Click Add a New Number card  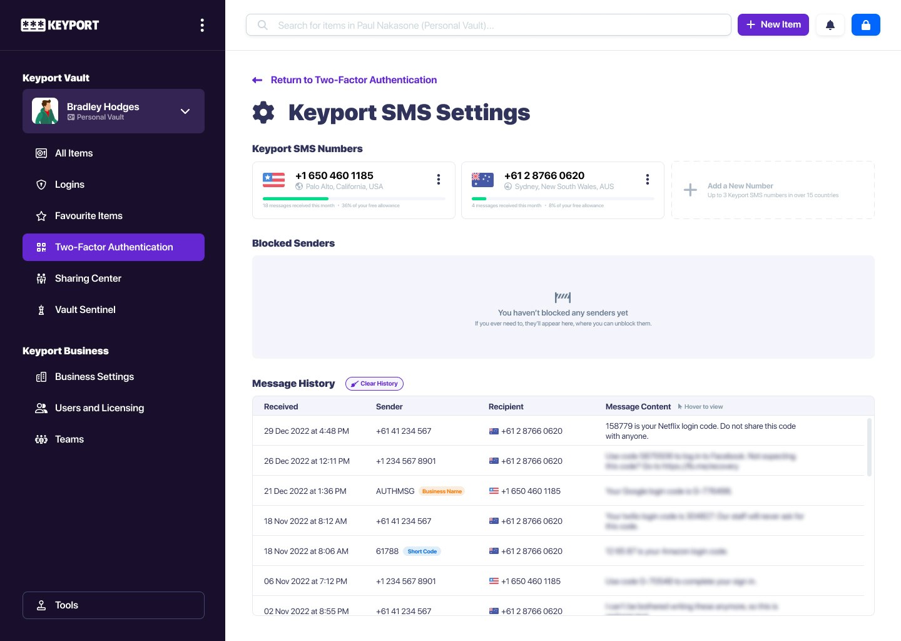tap(773, 190)
